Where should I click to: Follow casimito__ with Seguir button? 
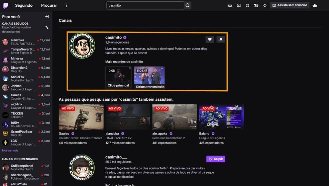click(216, 159)
